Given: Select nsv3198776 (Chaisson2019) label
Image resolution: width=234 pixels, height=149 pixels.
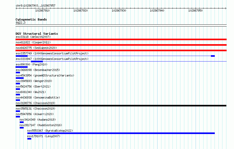Looking at the screenshot, I should point(35,103).
